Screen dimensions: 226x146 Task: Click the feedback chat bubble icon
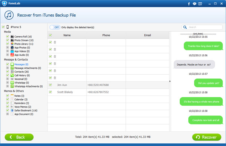(194, 4)
